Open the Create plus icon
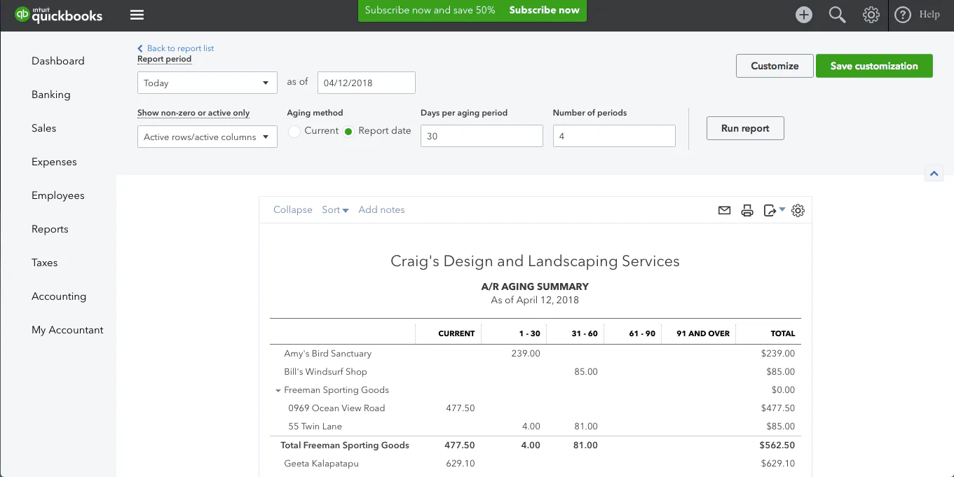This screenshot has height=477, width=954. [x=804, y=15]
